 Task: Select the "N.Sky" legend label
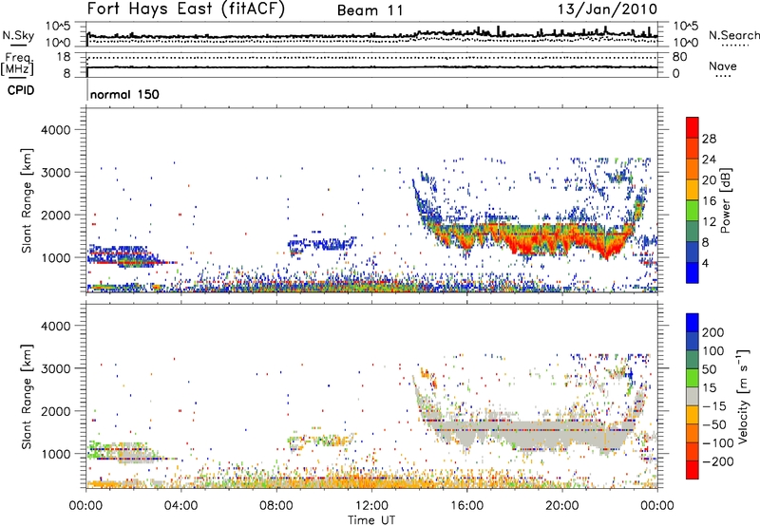pyautogui.click(x=18, y=35)
